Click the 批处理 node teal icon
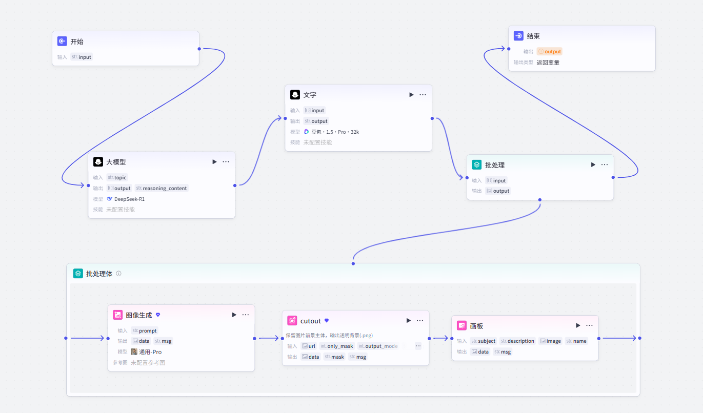703x413 pixels. click(x=477, y=165)
